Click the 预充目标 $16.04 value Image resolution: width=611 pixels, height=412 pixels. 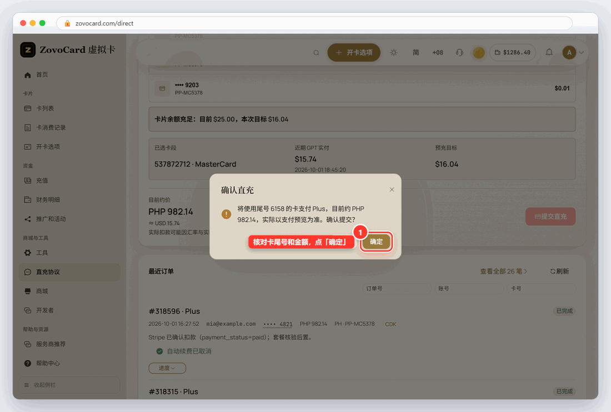[x=447, y=164]
